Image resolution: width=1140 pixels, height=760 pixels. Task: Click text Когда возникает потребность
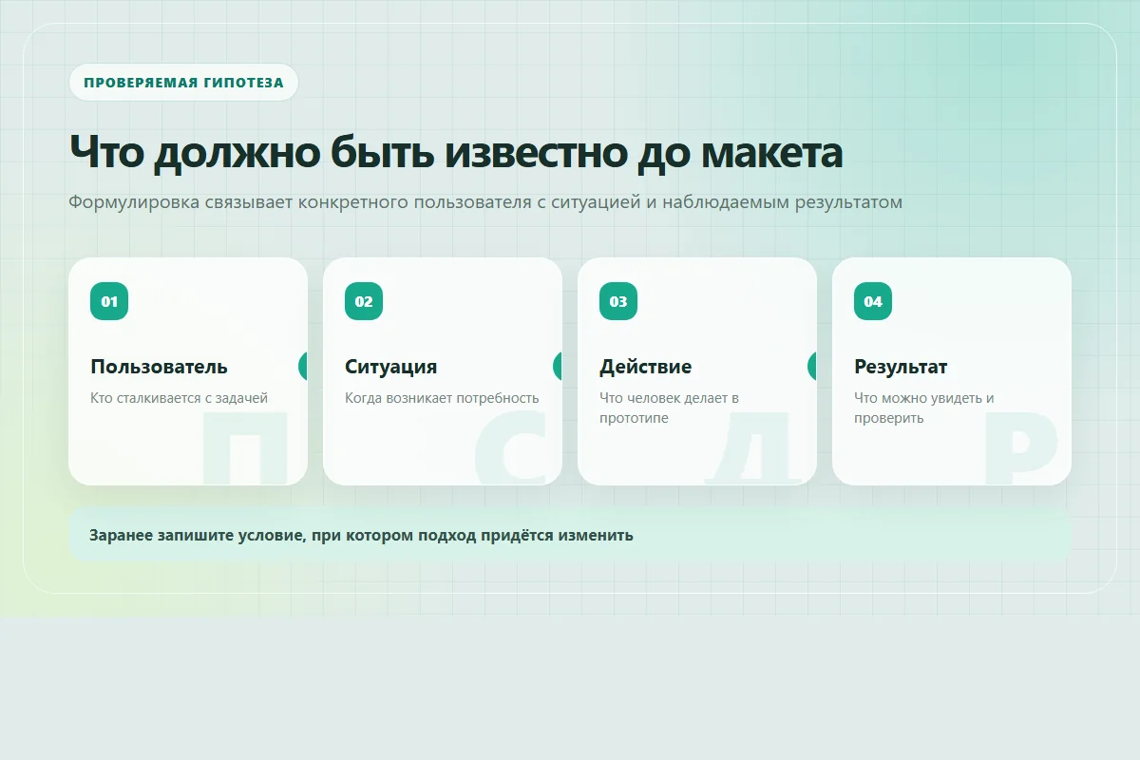(x=442, y=398)
